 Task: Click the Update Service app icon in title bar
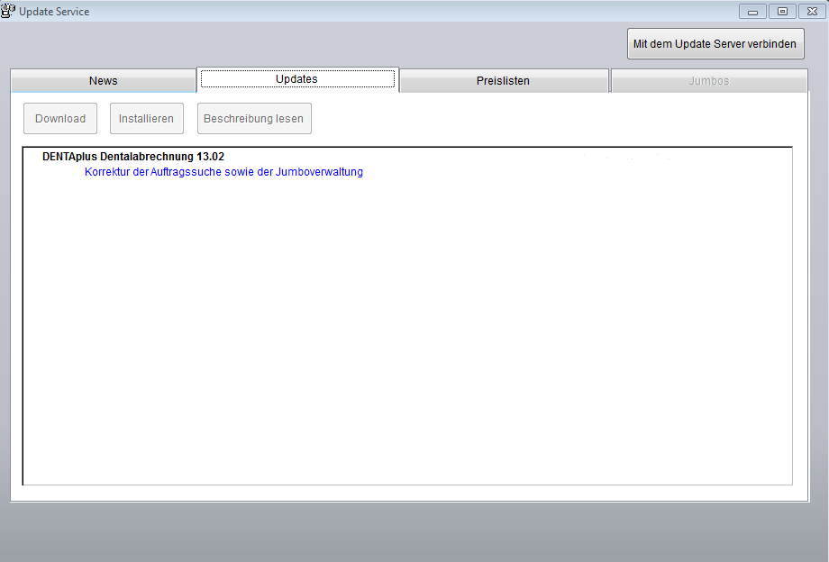click(8, 11)
